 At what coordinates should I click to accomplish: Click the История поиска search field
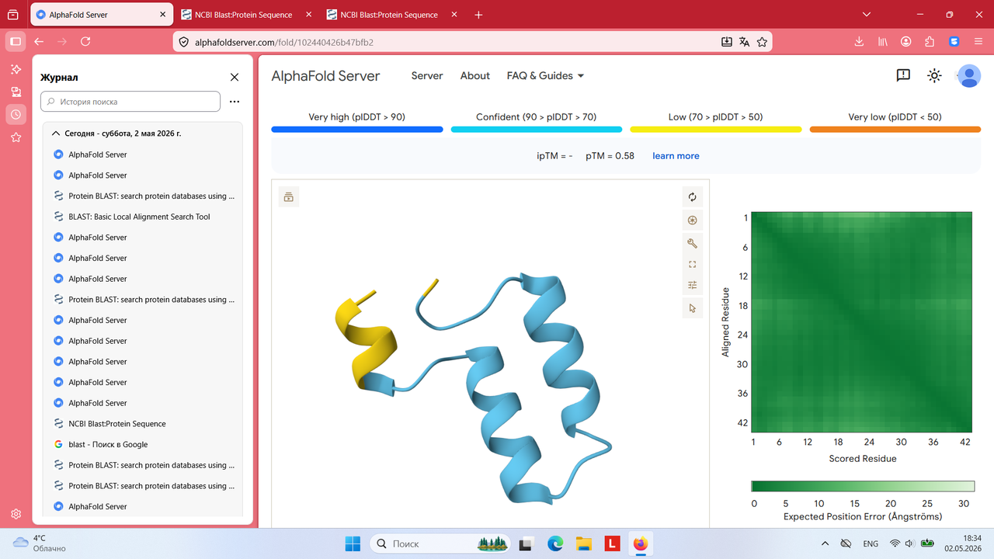(x=130, y=102)
